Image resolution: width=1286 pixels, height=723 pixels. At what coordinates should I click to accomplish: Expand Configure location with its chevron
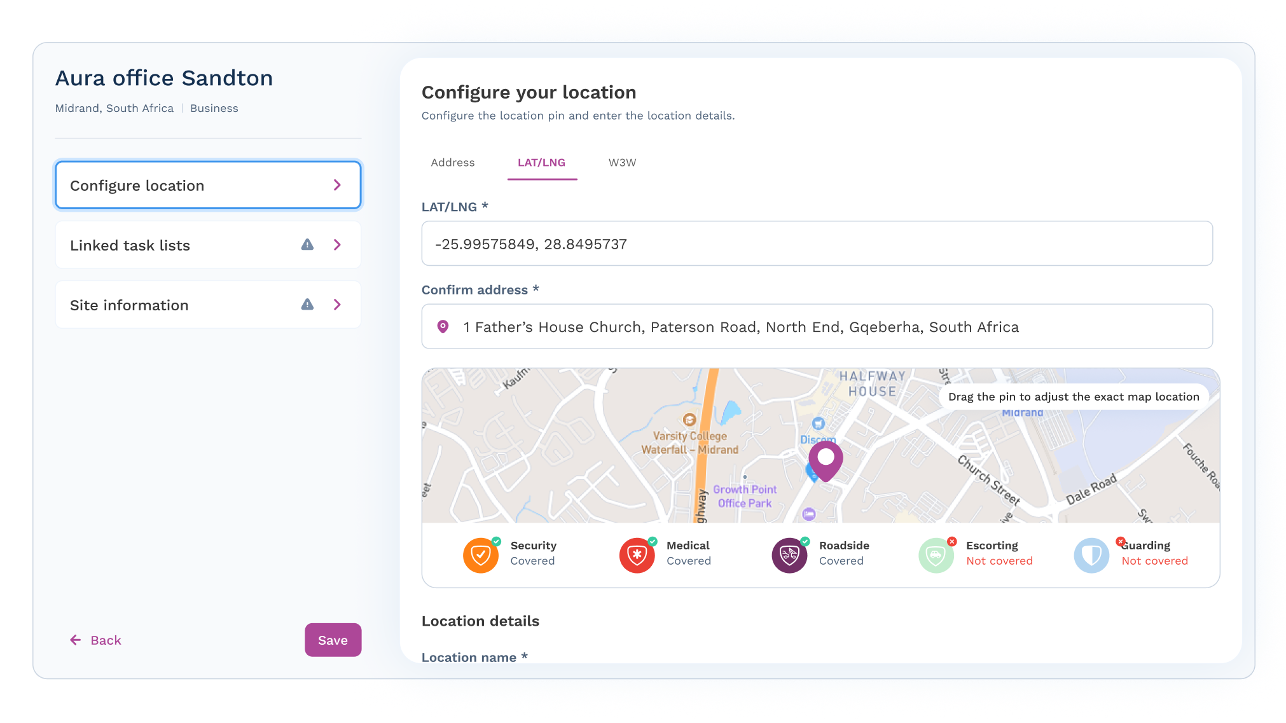337,185
